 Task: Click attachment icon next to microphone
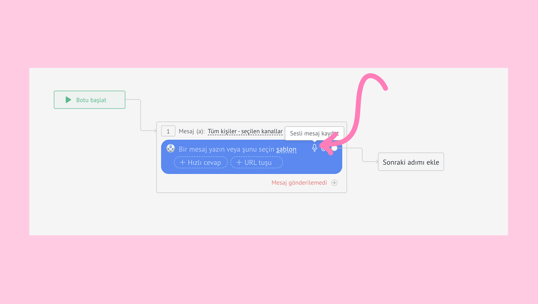pos(323,149)
